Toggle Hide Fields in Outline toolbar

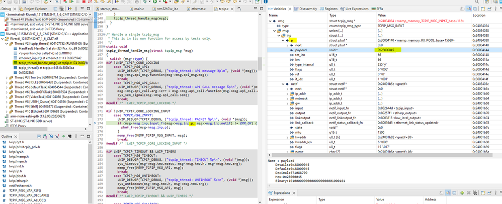[x=51, y=137]
